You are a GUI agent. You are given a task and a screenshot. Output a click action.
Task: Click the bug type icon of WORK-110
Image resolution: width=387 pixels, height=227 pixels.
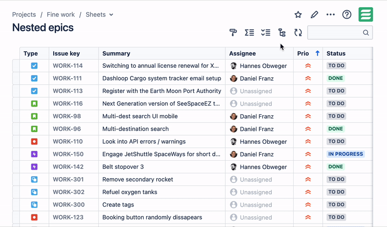[x=34, y=141]
